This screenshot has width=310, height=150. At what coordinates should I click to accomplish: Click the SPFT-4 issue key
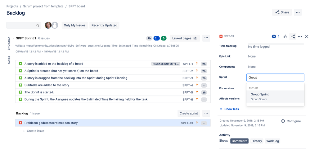click(188, 85)
